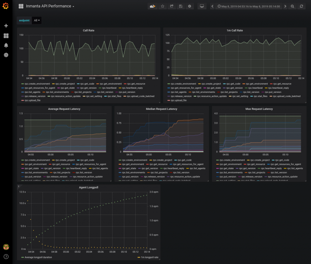Click the endpoint variable label
The height and width of the screenshot is (264, 311).
click(x=24, y=20)
